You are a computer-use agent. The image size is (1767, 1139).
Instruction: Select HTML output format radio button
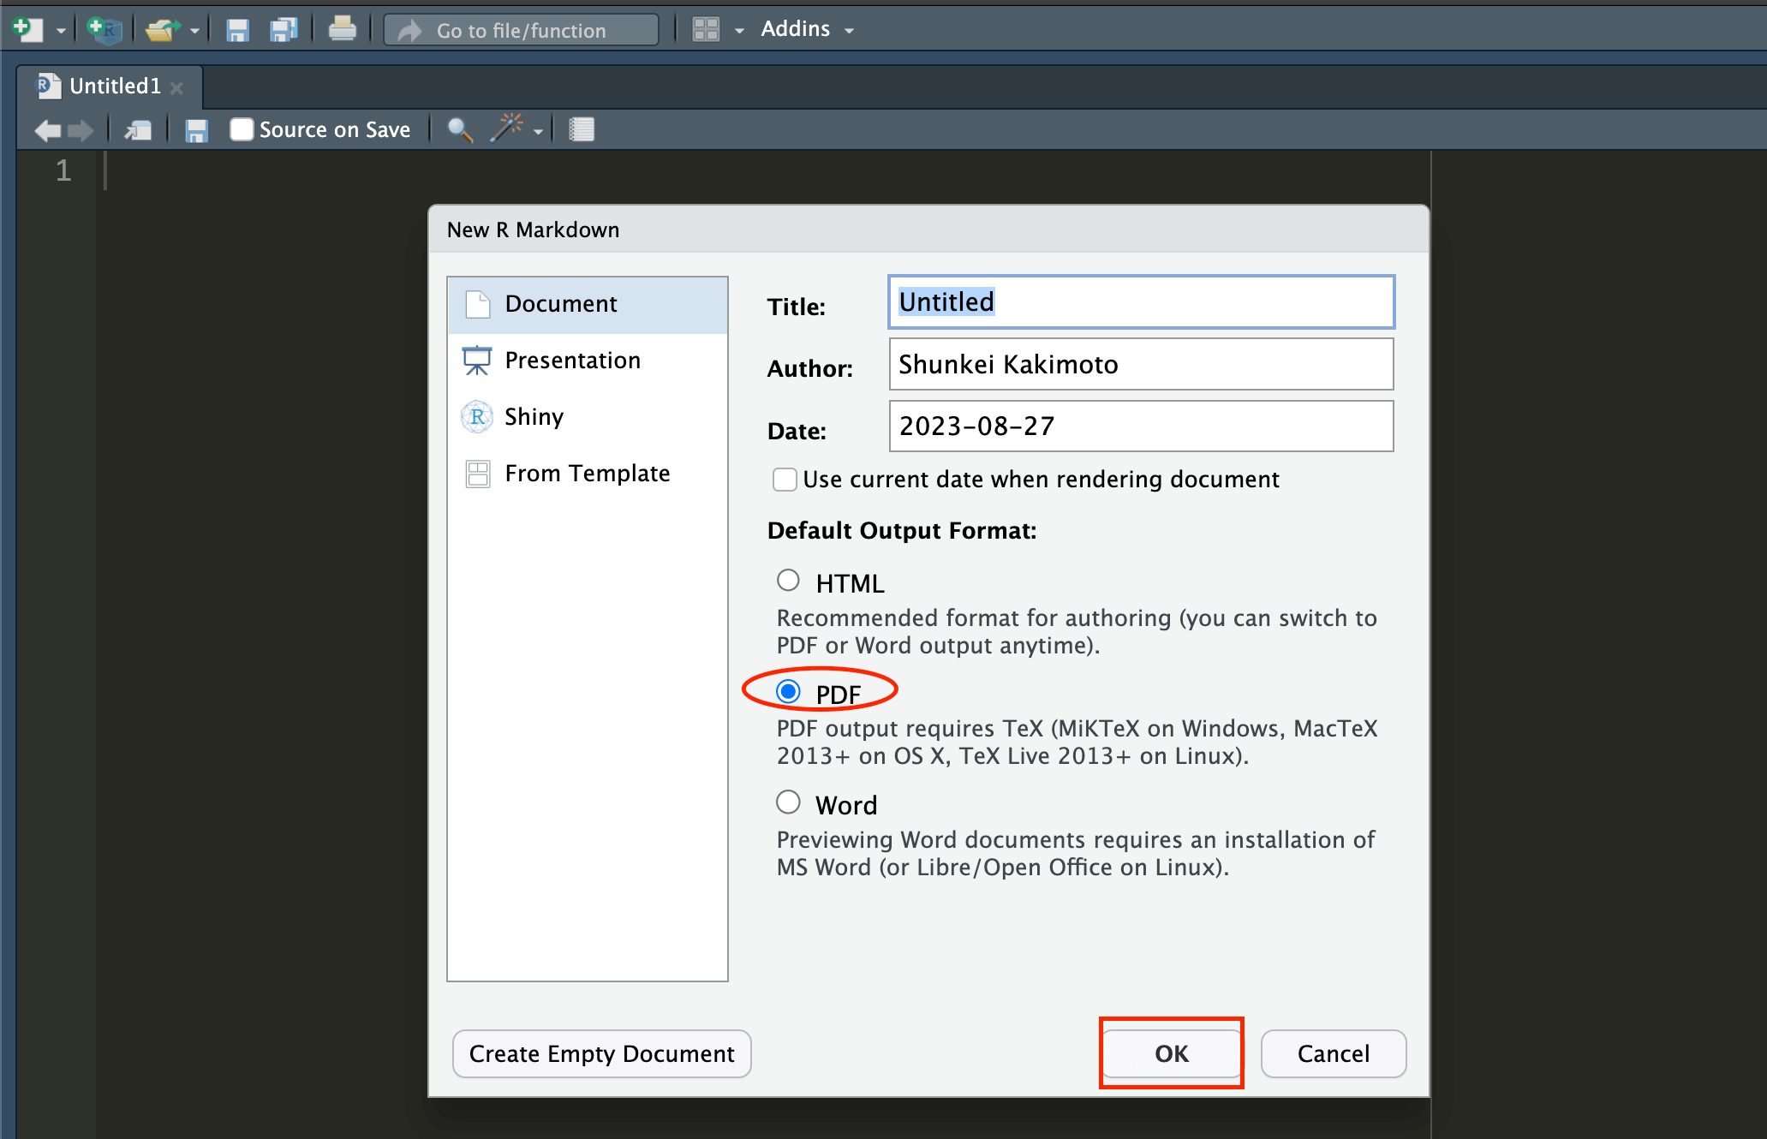pyautogui.click(x=788, y=581)
